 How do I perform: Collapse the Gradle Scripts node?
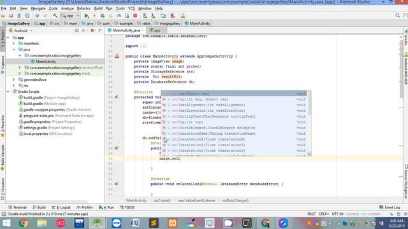(x=8, y=92)
